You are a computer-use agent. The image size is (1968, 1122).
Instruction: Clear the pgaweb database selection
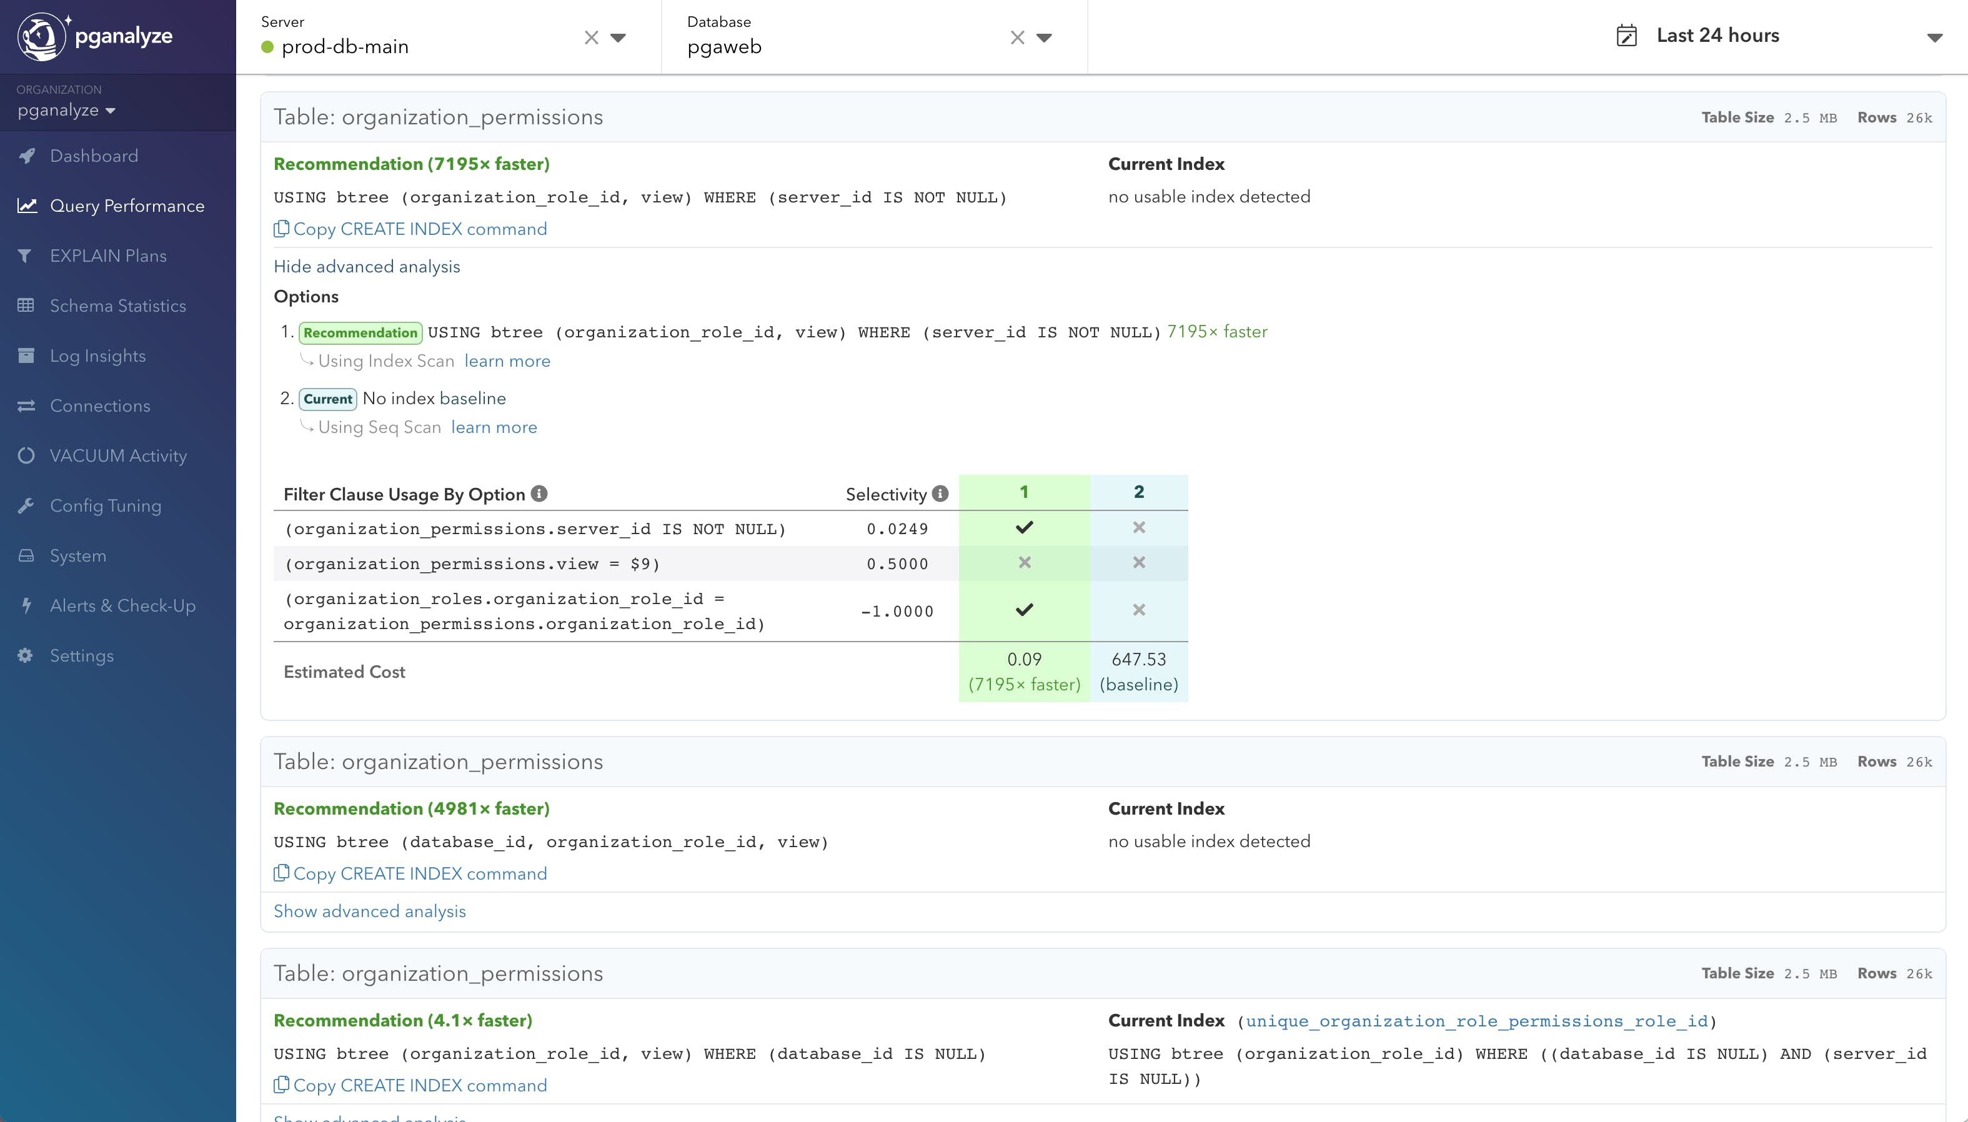(x=1017, y=37)
